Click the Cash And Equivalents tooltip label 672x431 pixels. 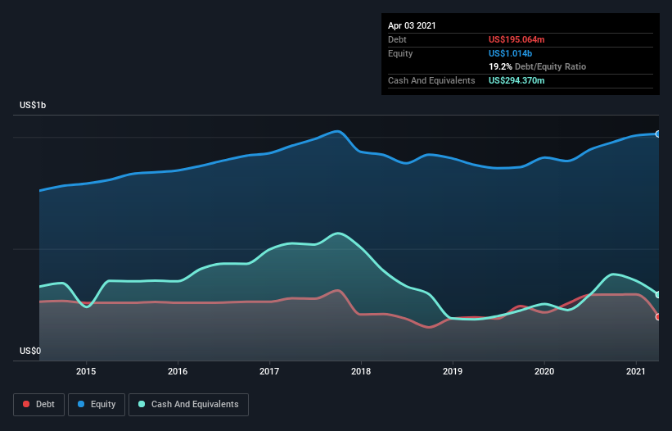coord(431,80)
